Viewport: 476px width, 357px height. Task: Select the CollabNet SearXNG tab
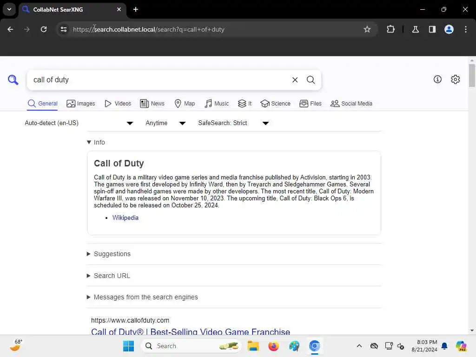point(73,9)
